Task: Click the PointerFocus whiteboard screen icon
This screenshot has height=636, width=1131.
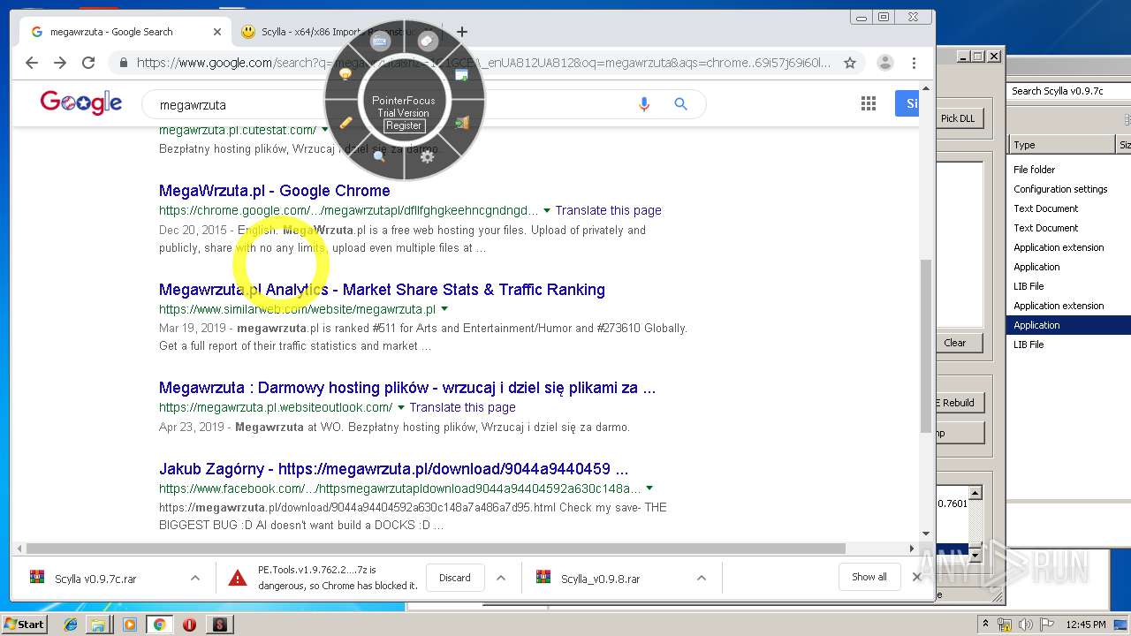Action: click(x=461, y=75)
